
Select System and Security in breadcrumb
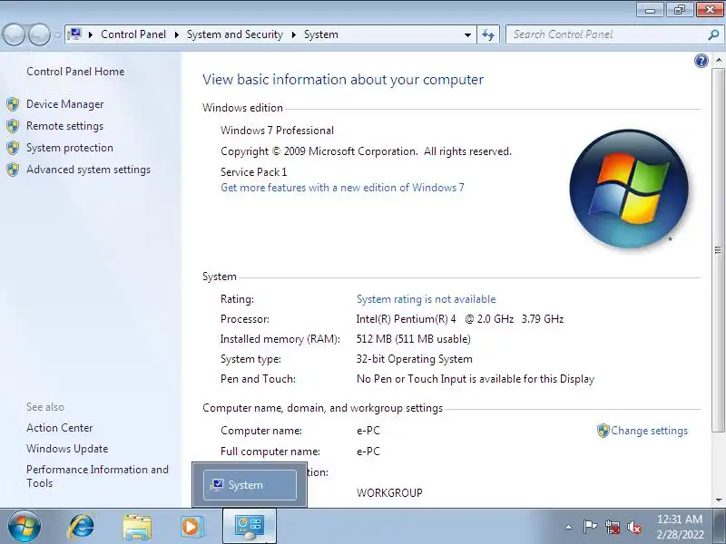click(235, 34)
